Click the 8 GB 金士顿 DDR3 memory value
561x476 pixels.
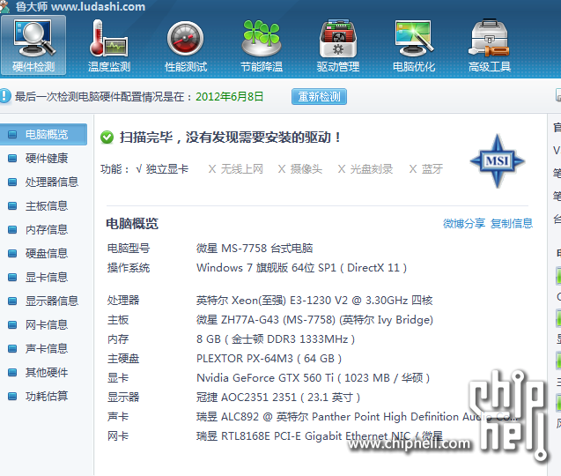click(x=275, y=338)
